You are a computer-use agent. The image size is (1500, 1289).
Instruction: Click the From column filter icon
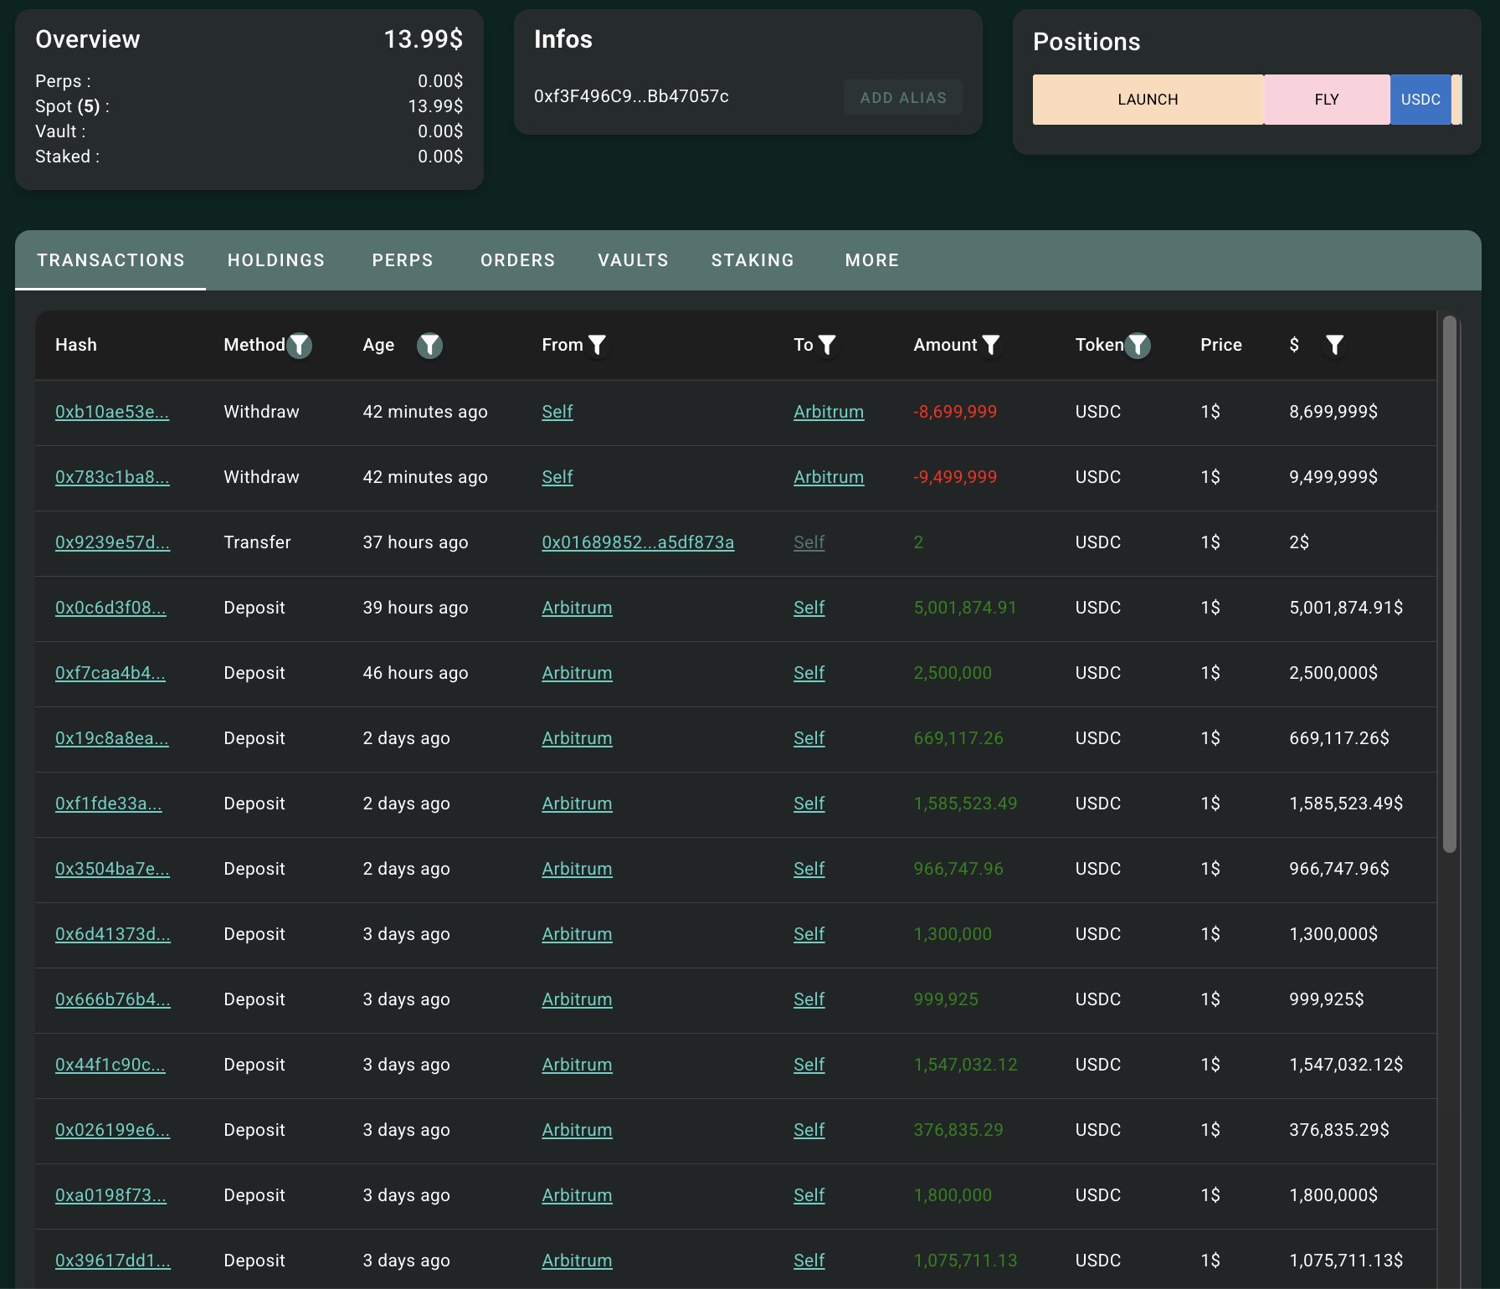click(597, 345)
